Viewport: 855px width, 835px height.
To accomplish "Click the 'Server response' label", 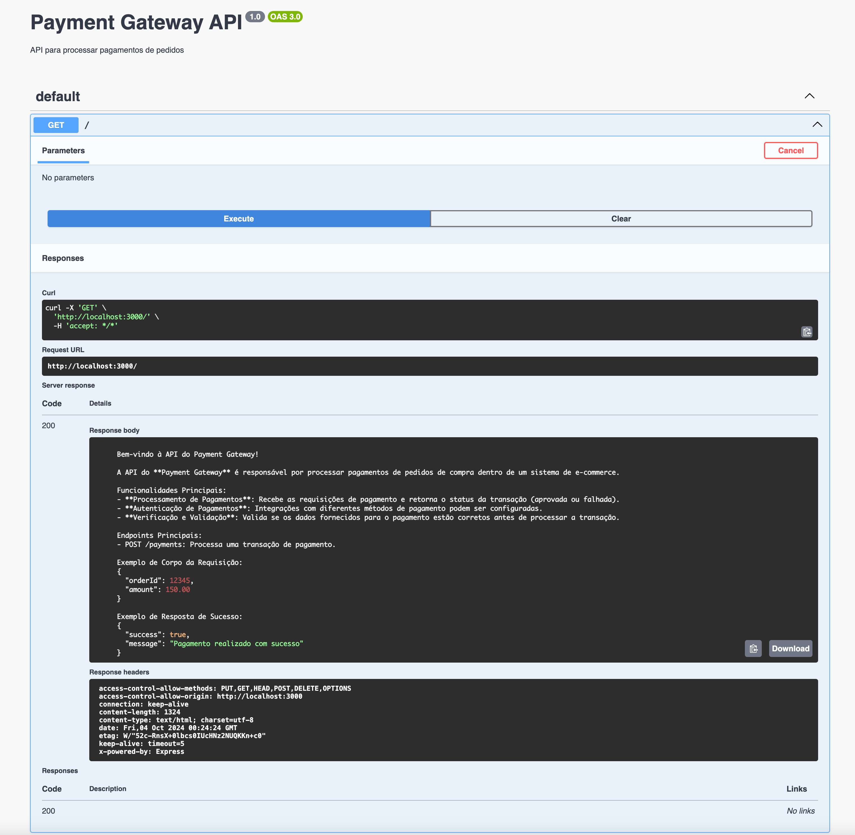I will coord(68,385).
